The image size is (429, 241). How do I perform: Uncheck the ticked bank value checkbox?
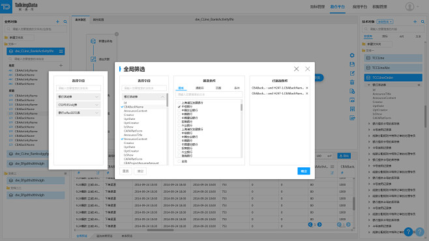point(179,107)
